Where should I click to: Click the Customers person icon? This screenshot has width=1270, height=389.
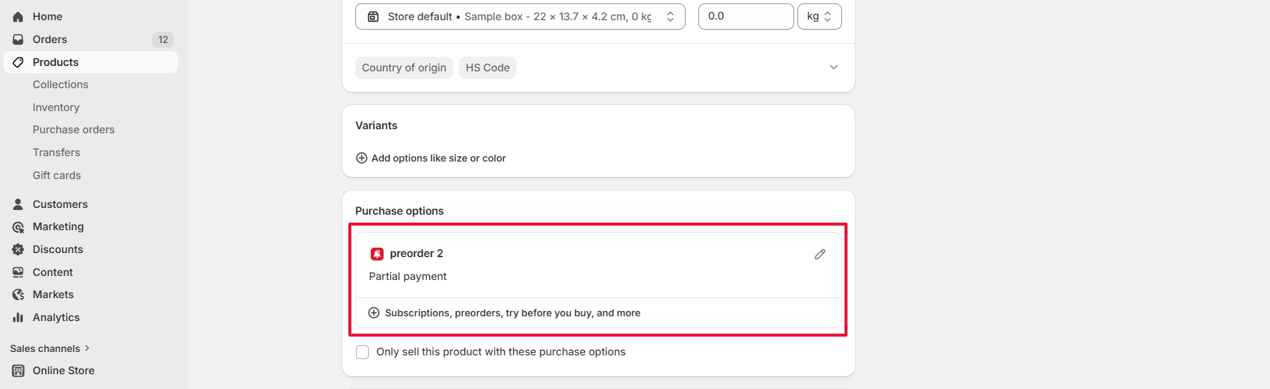pos(18,204)
